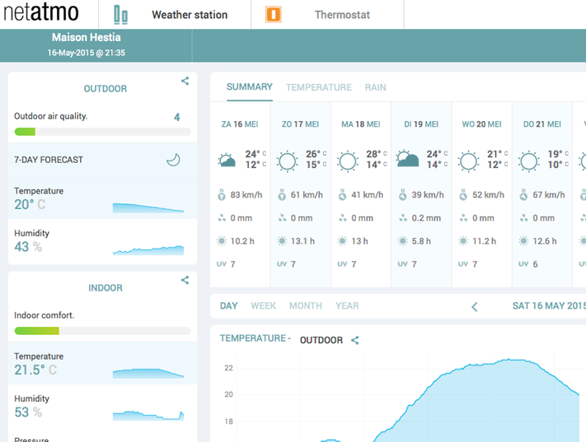Click the Weather station device icon
This screenshot has width=586, height=442.
tap(121, 15)
